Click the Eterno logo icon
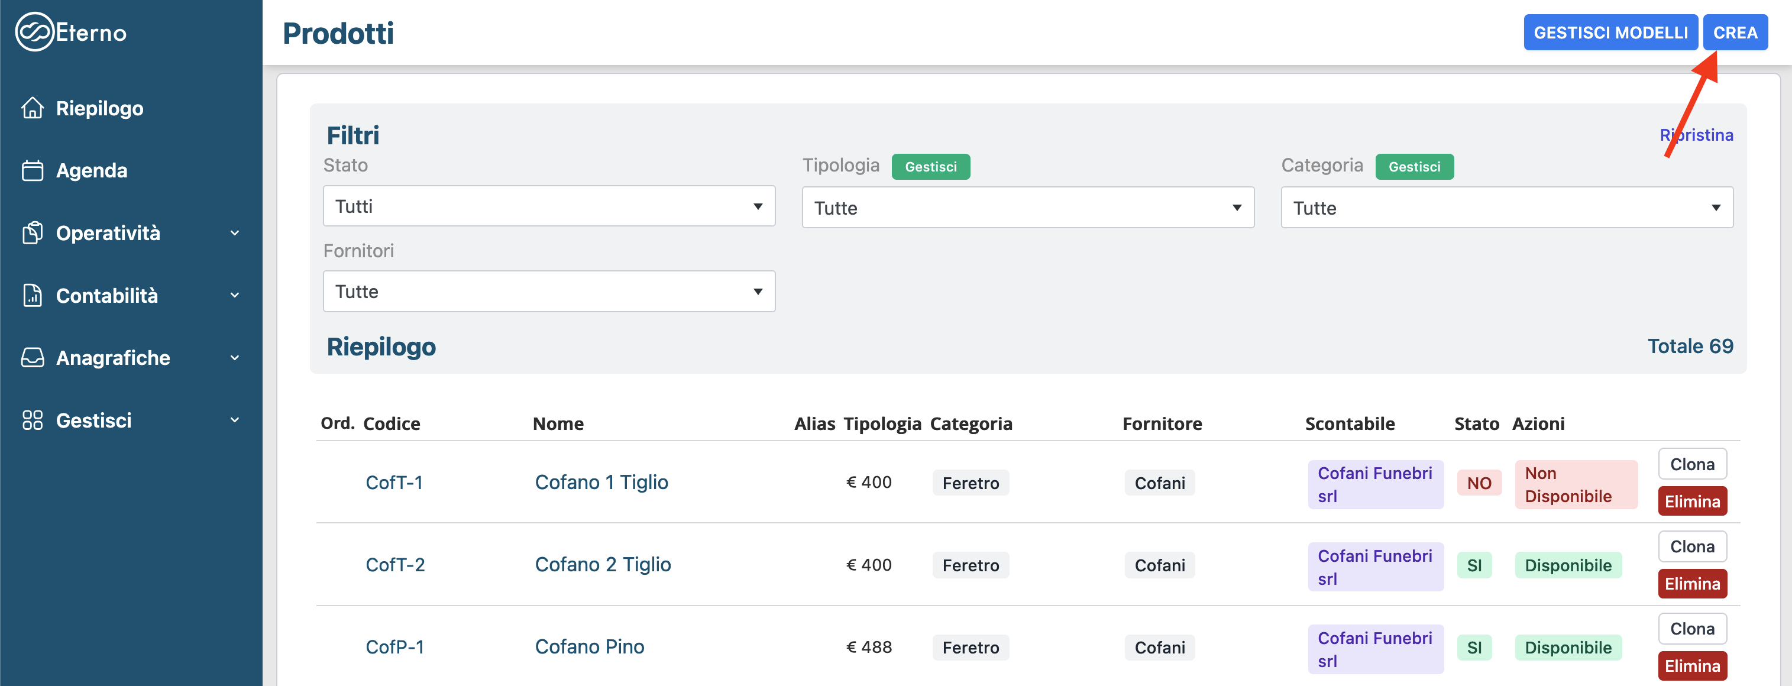 [34, 32]
